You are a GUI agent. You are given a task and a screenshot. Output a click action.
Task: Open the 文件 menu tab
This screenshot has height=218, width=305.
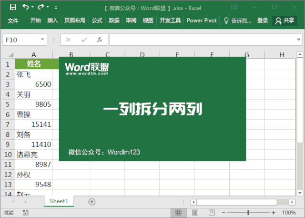[x=13, y=21]
